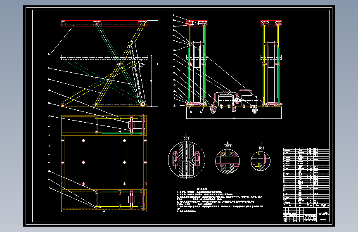
Task: Select the "5:1" scale label under detail I
Action: (x=261, y=148)
